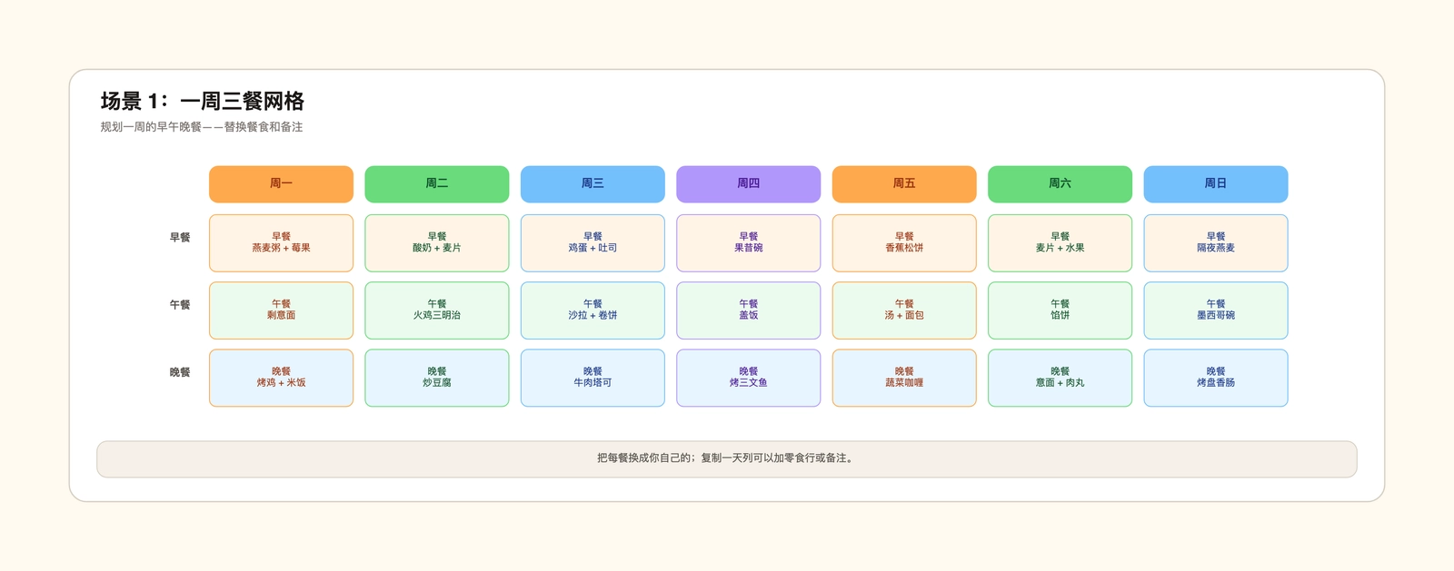Open the 烤盘香肠 dinner card
The image size is (1454, 571).
point(1216,378)
